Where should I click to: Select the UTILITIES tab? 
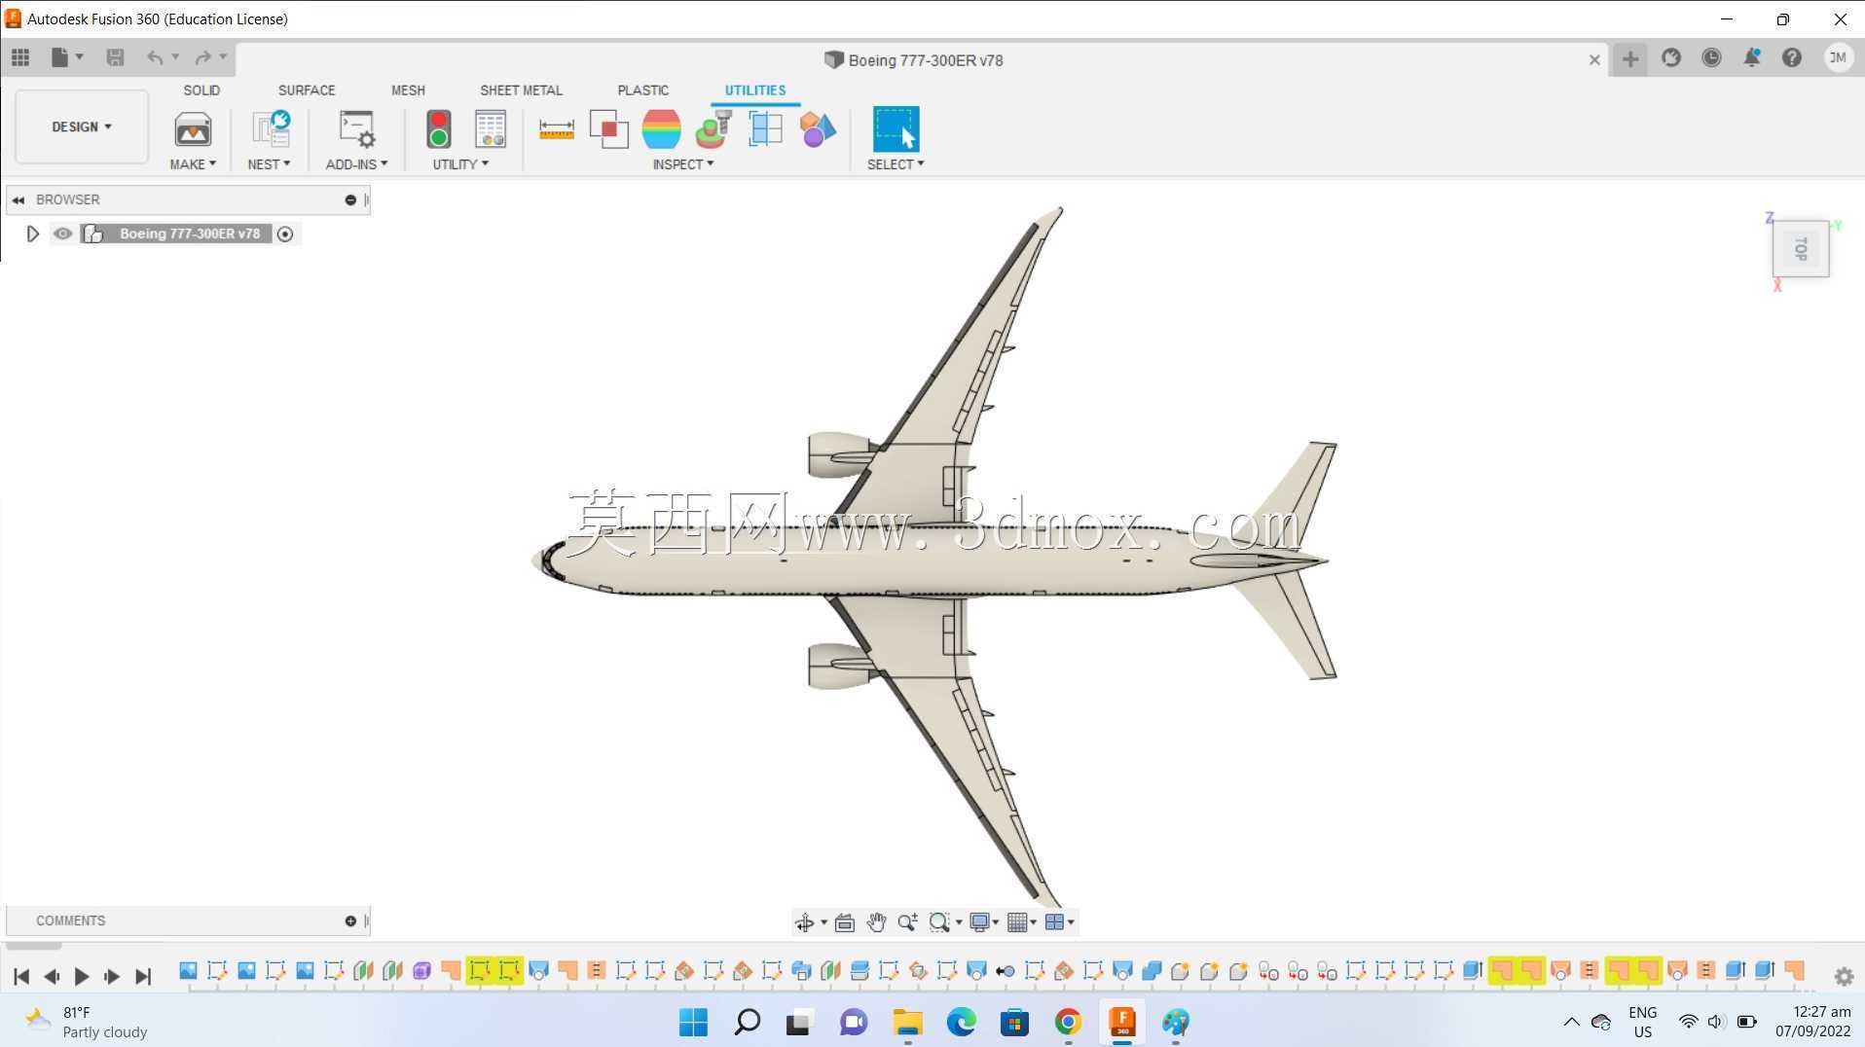[754, 90]
